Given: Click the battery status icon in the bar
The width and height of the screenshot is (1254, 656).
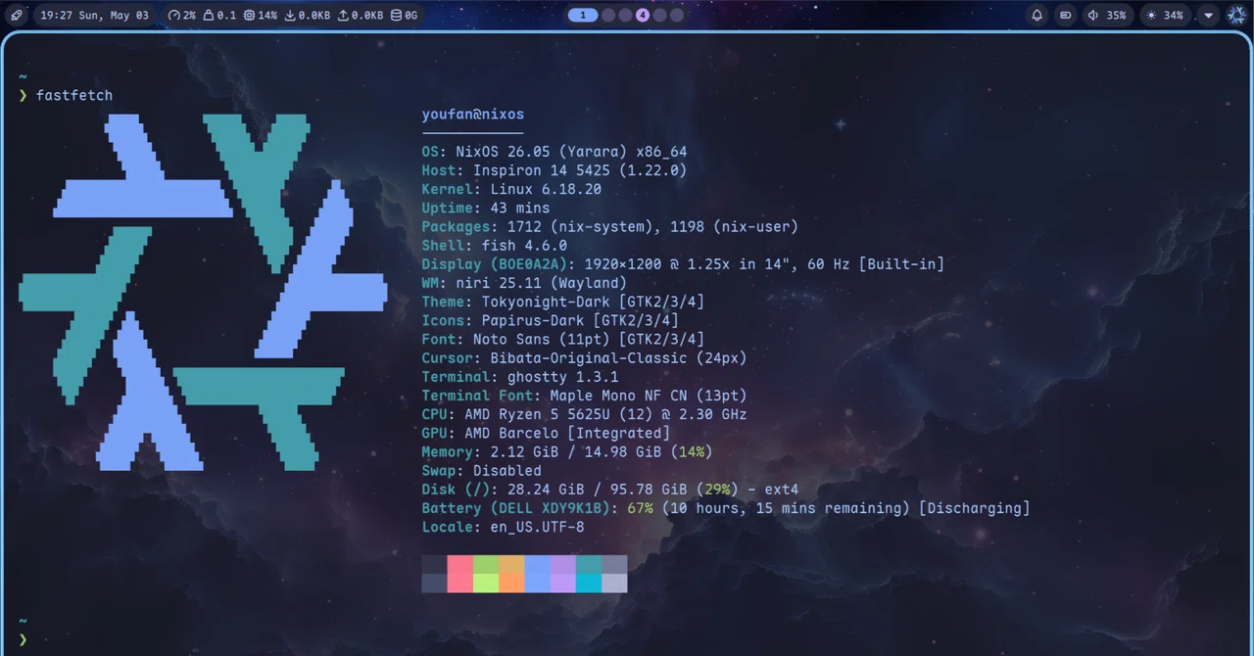Looking at the screenshot, I should coord(1066,16).
